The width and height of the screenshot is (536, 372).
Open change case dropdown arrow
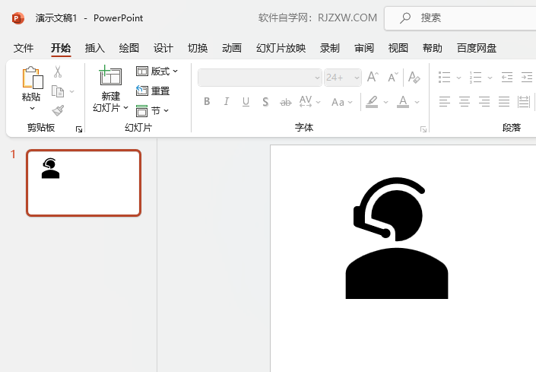pos(350,102)
